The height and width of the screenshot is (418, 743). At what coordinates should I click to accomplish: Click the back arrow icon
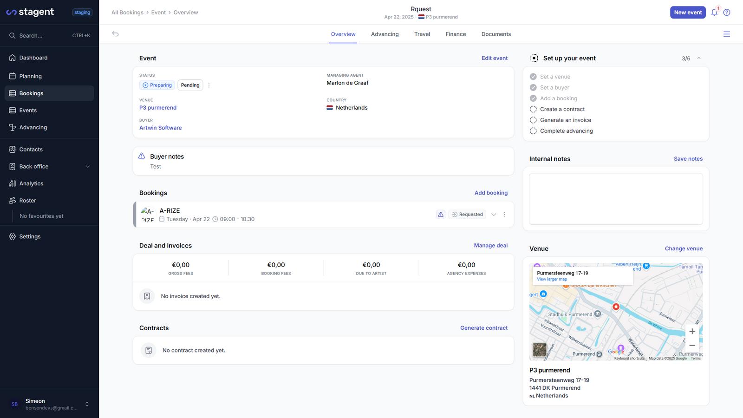[x=115, y=34]
